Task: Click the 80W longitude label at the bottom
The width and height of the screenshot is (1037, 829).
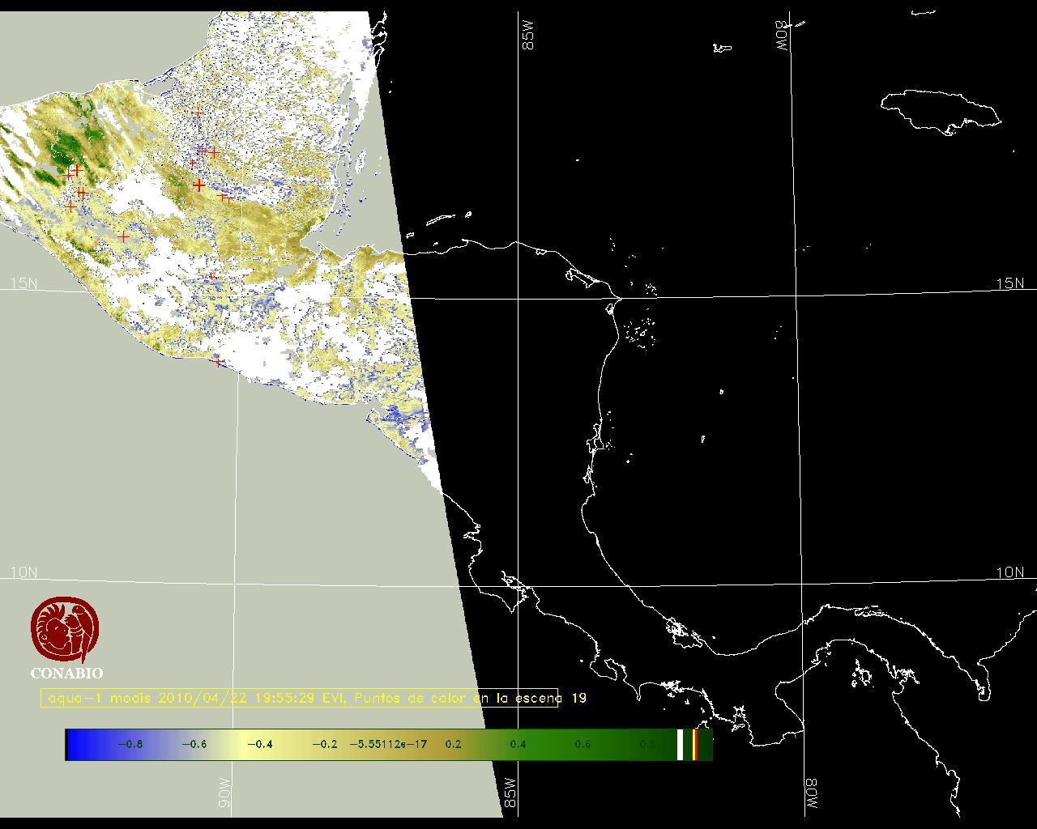Action: [811, 796]
